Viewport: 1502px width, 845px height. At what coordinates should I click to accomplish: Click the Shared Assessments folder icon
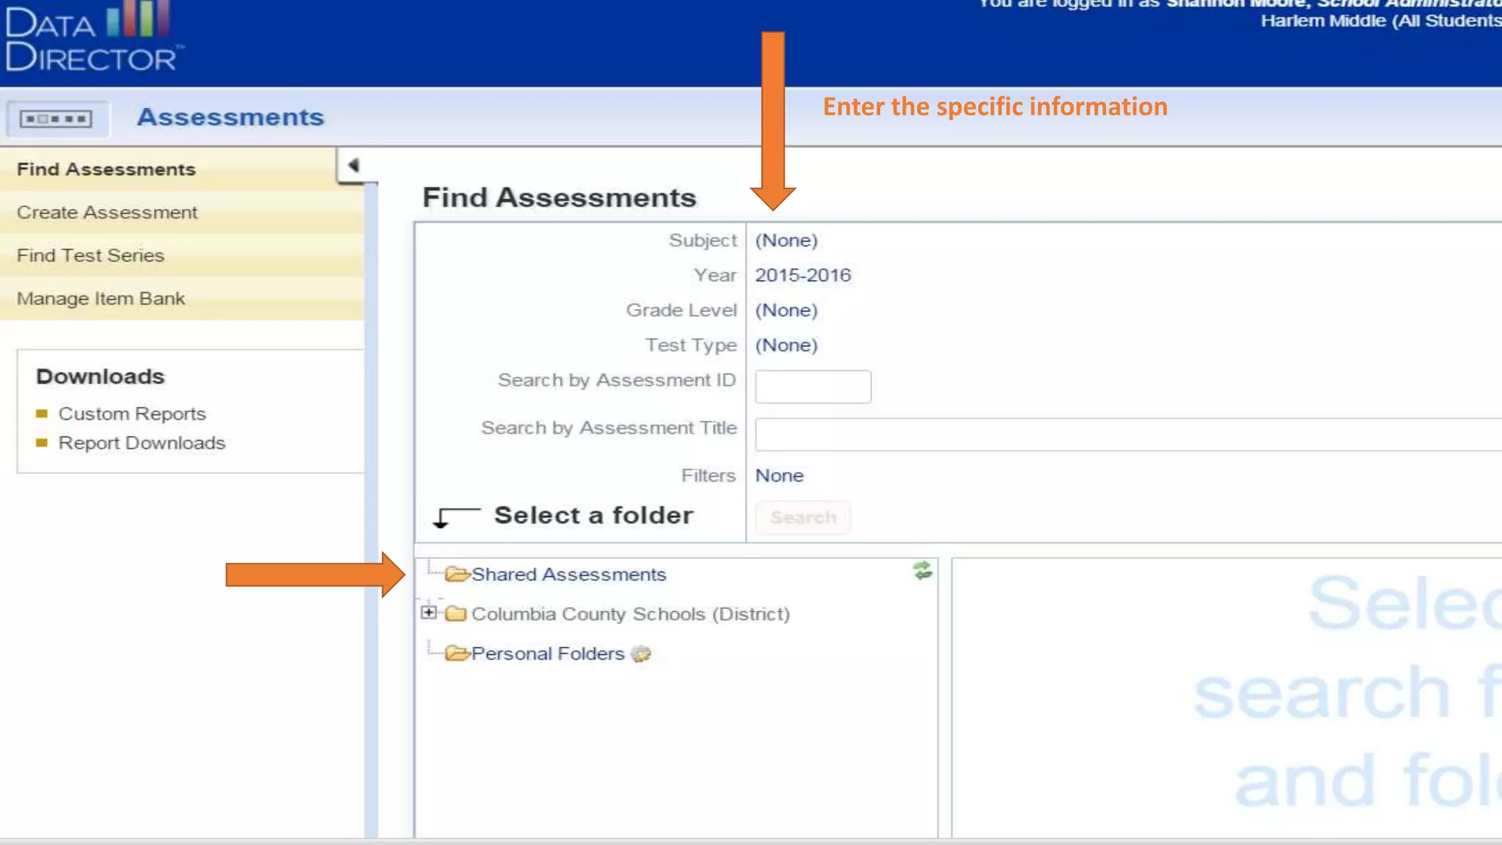point(456,574)
